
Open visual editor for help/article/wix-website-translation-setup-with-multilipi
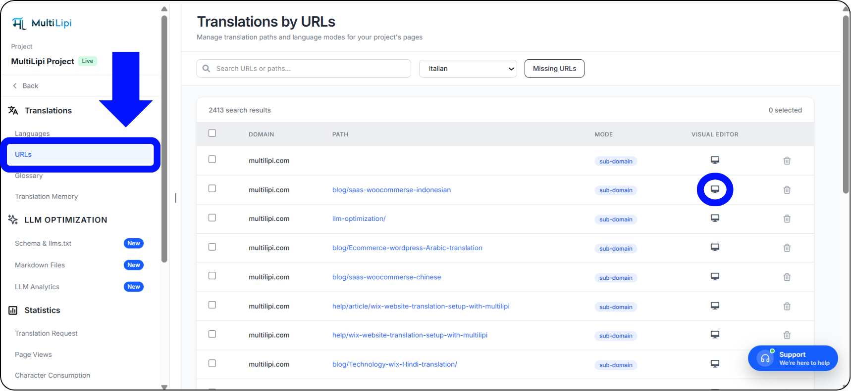point(715,306)
